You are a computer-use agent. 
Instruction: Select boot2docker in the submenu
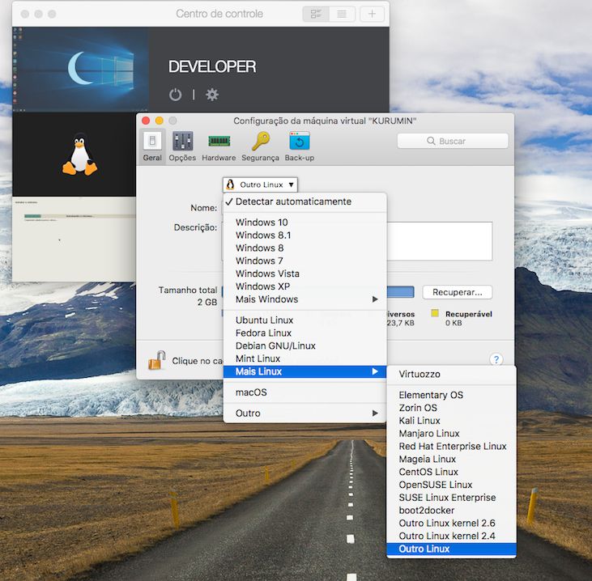coord(452,511)
